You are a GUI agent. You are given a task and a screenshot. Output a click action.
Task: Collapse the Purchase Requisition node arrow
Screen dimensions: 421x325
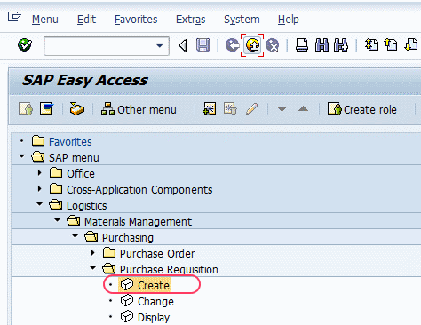(93, 268)
